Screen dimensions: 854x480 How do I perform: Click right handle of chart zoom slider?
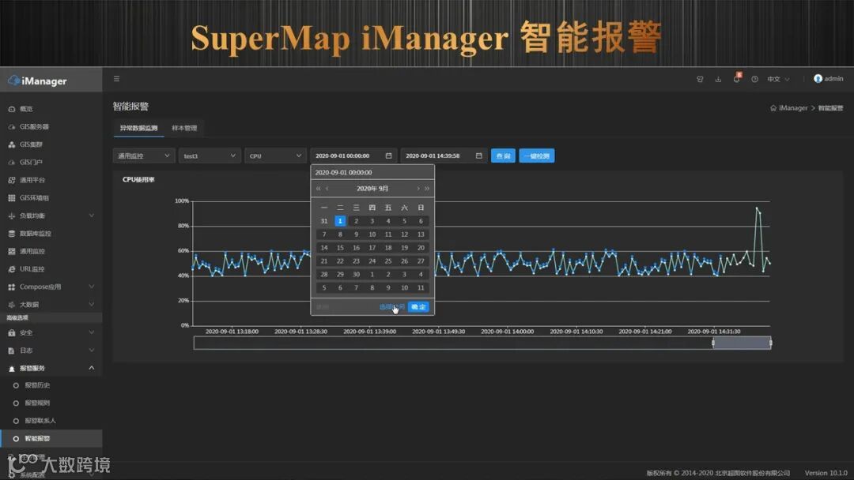(771, 343)
